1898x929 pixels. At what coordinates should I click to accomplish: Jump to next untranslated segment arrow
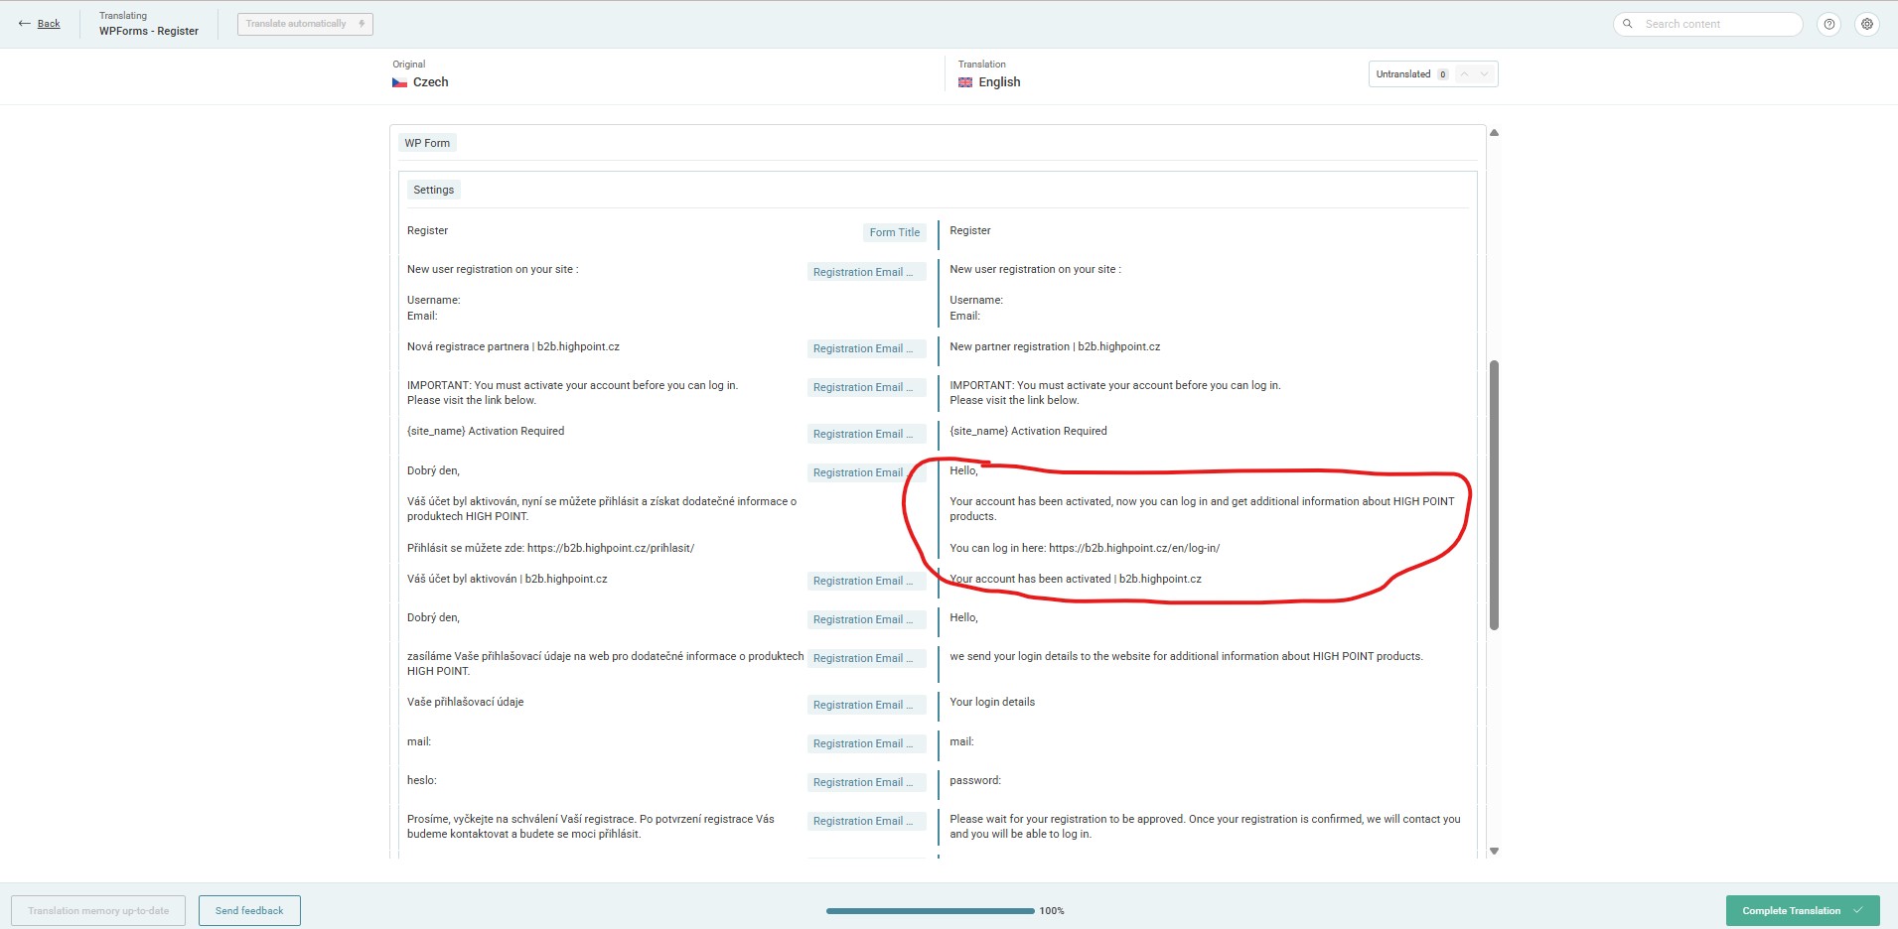pyautogui.click(x=1485, y=74)
